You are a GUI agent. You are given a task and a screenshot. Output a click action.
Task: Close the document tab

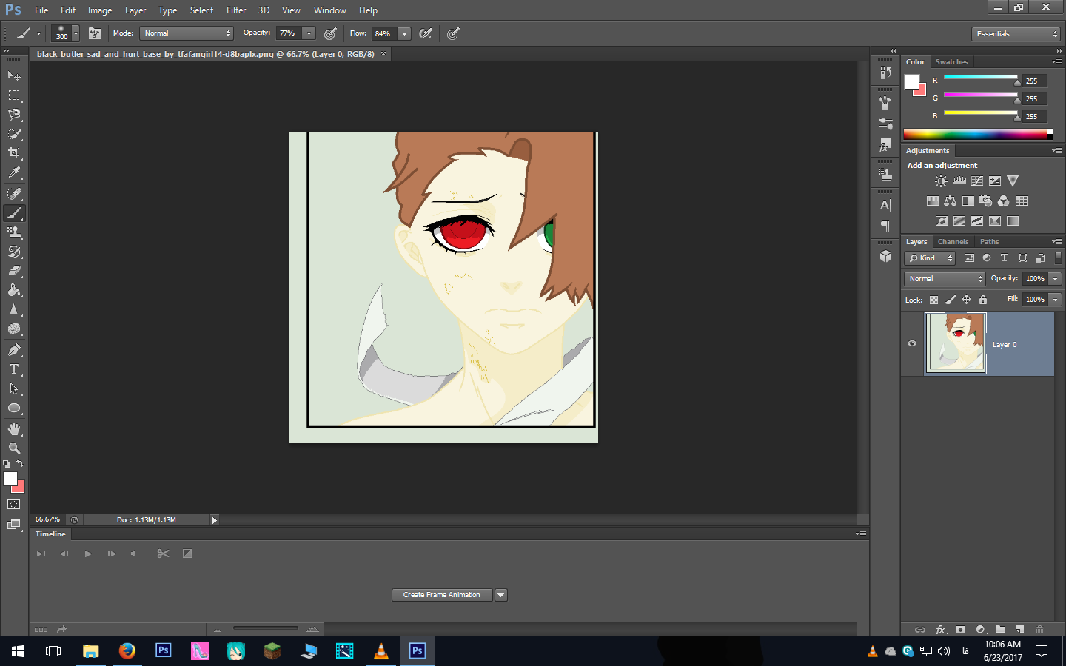[x=383, y=54]
